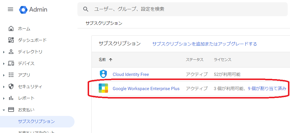This screenshot has width=290, height=133.
Task: Click アクティブ status of Google Workspace
Action: (197, 88)
